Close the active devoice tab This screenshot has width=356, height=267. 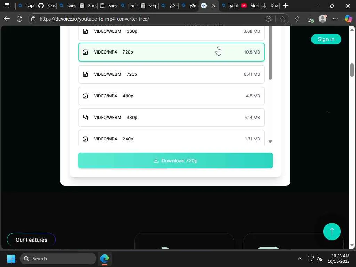[x=213, y=6]
